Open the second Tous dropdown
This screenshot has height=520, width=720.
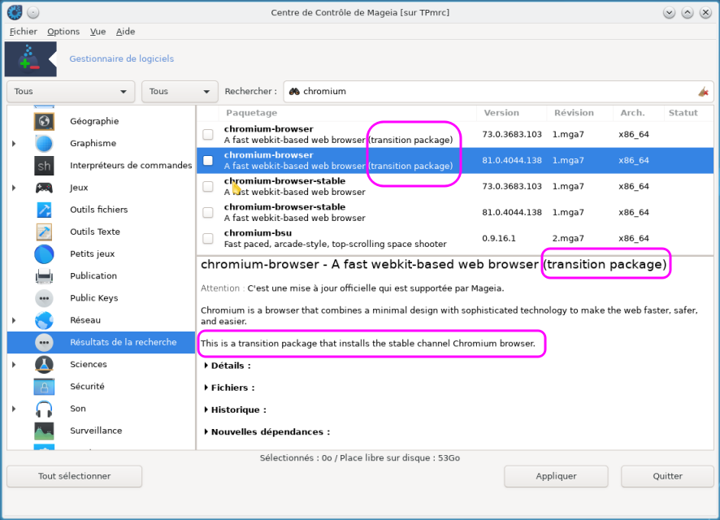coord(180,91)
